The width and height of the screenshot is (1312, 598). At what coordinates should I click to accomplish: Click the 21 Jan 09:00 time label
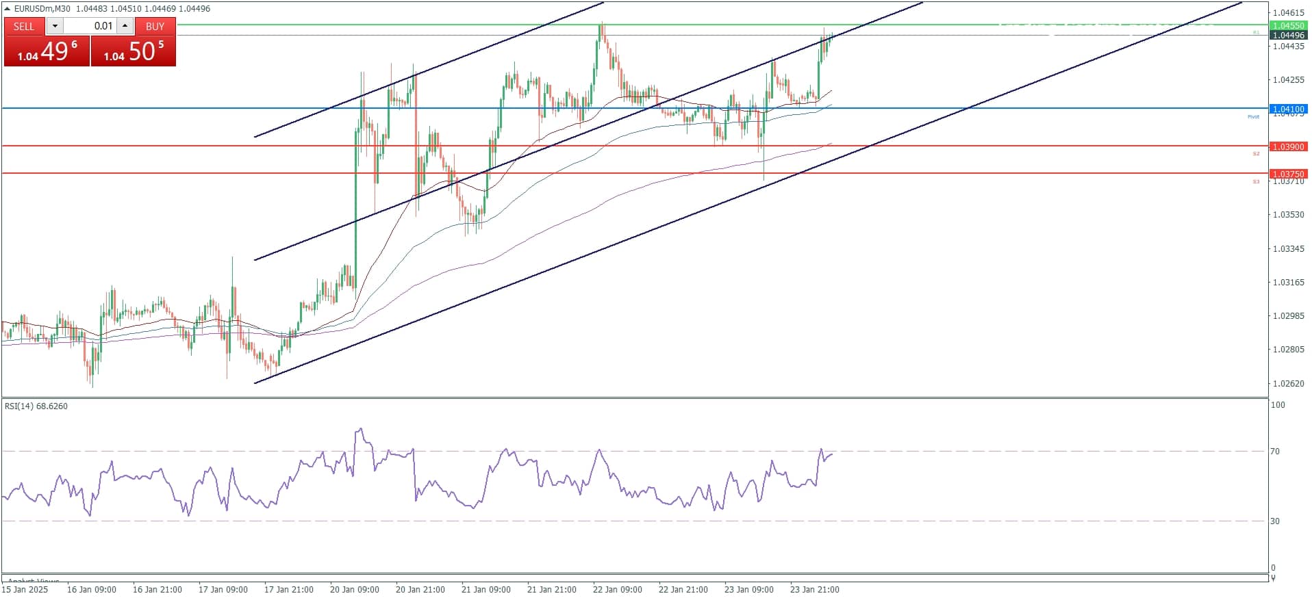(x=486, y=590)
